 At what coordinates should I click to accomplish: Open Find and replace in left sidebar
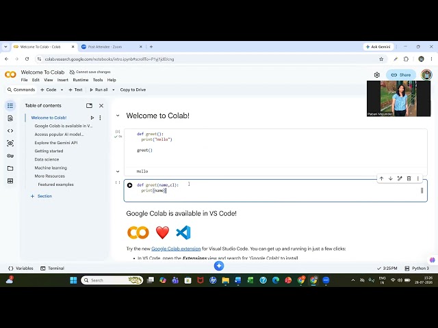[10, 118]
